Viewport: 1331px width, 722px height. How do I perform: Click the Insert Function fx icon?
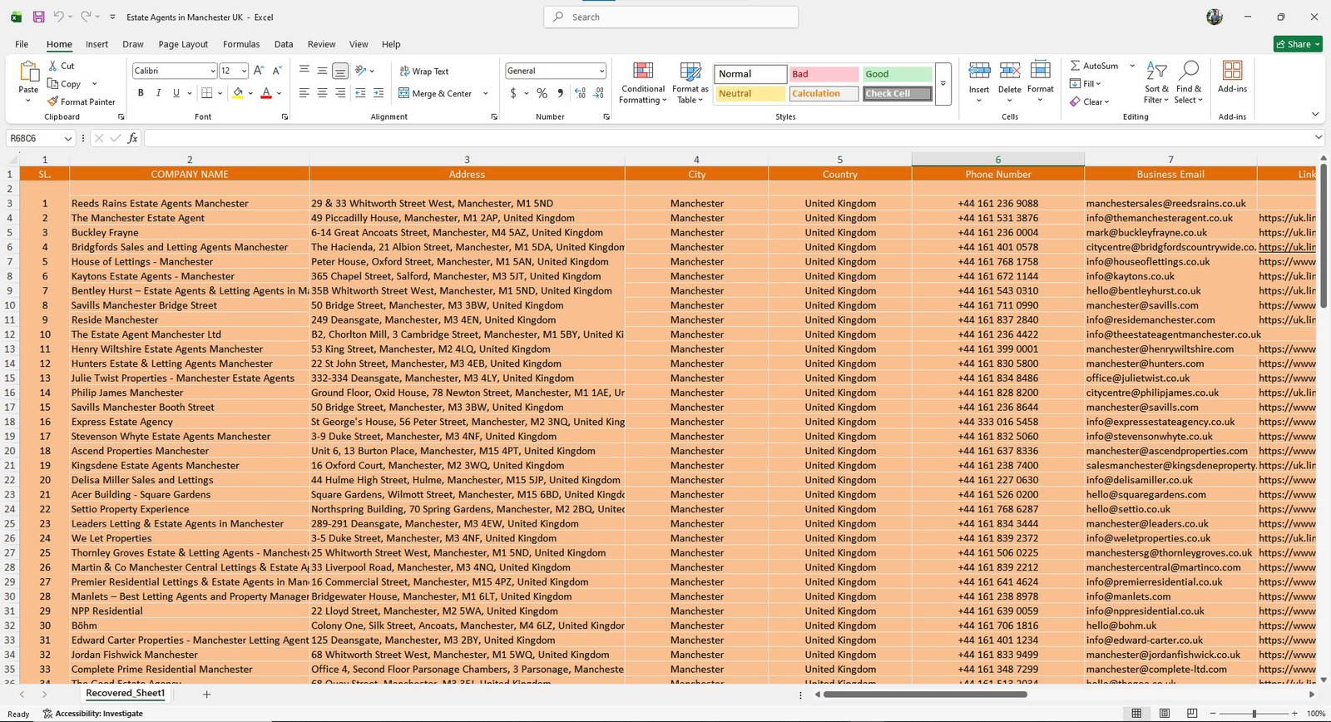(x=133, y=138)
